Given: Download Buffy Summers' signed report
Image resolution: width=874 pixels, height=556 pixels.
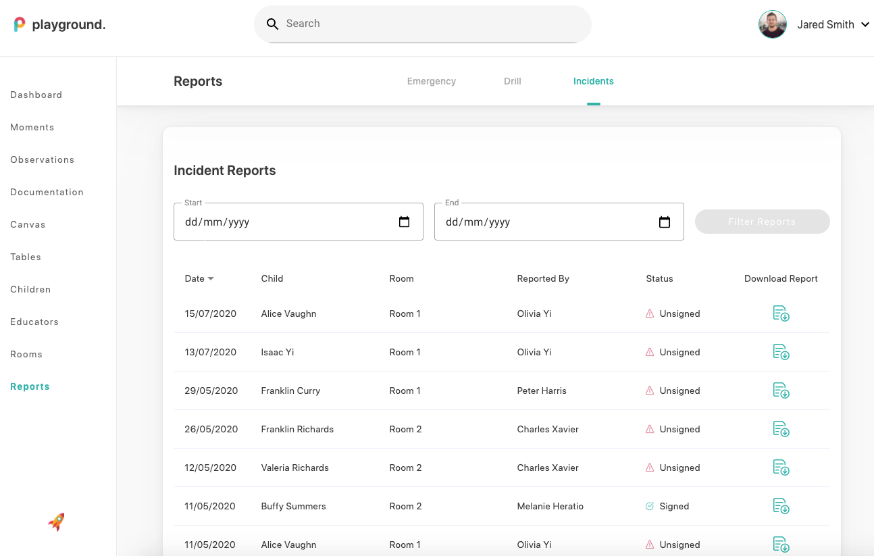Looking at the screenshot, I should (781, 506).
